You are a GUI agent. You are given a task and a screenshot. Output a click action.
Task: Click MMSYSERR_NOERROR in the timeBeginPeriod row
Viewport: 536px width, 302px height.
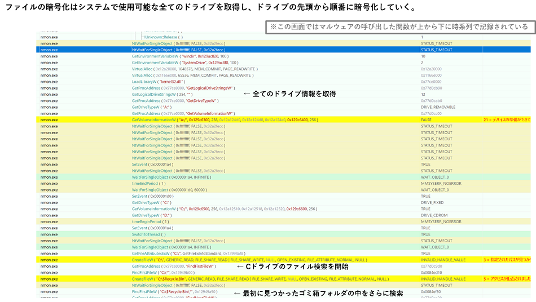point(441,222)
